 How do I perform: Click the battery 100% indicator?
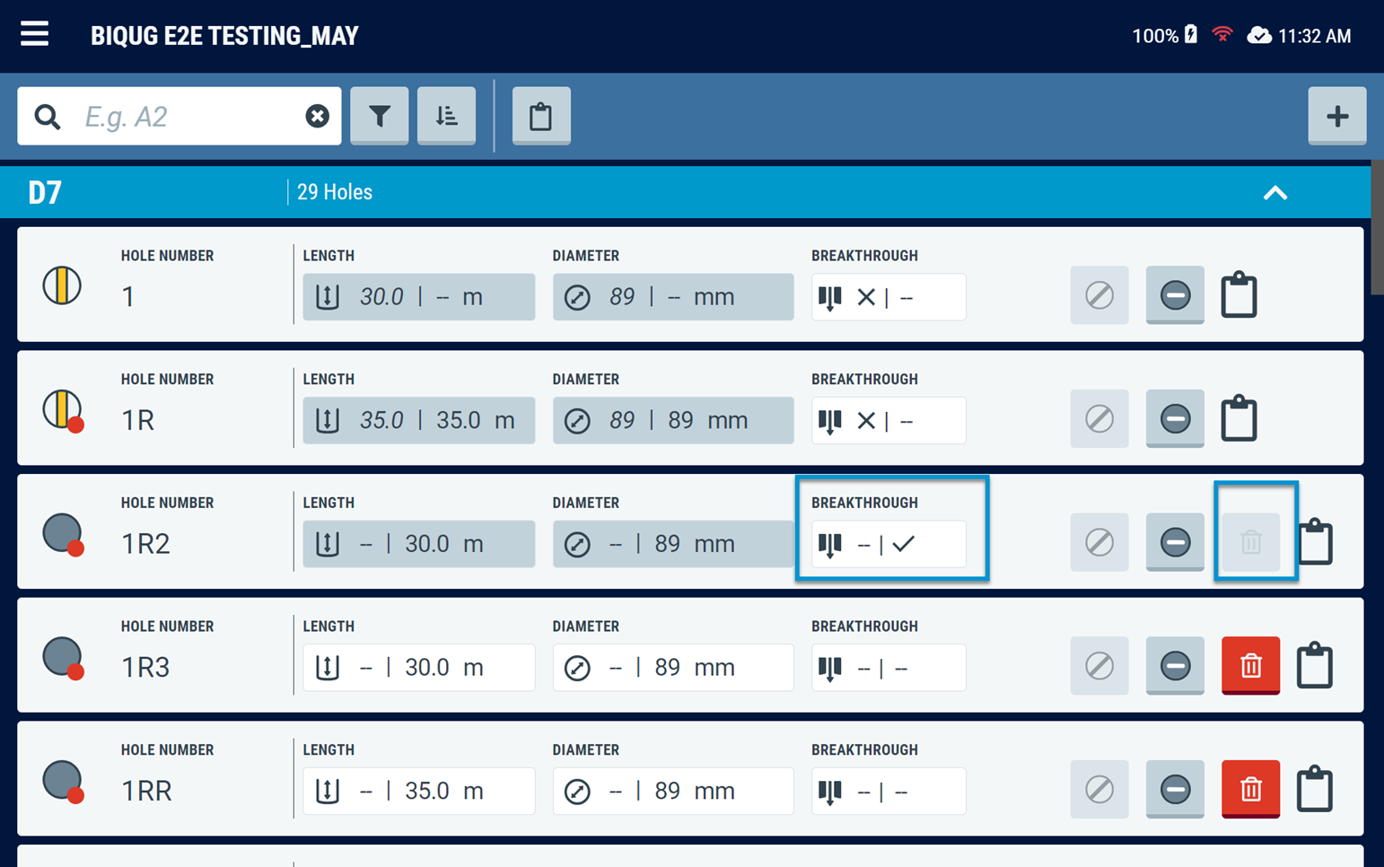point(1165,35)
